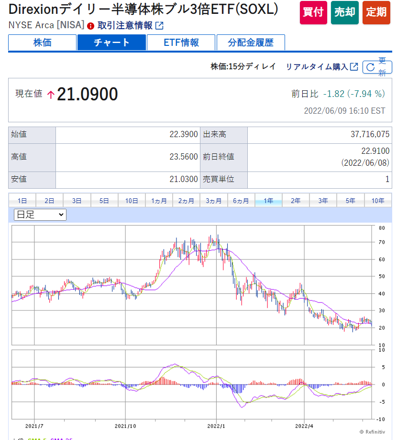Select the チャート tab
This screenshot has width=397, height=440.
tap(111, 43)
